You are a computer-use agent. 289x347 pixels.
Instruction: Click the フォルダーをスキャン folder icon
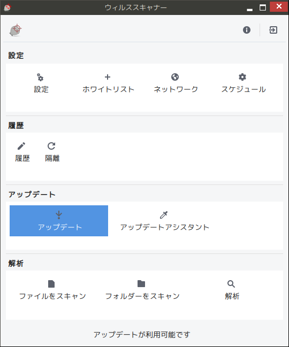click(x=141, y=284)
